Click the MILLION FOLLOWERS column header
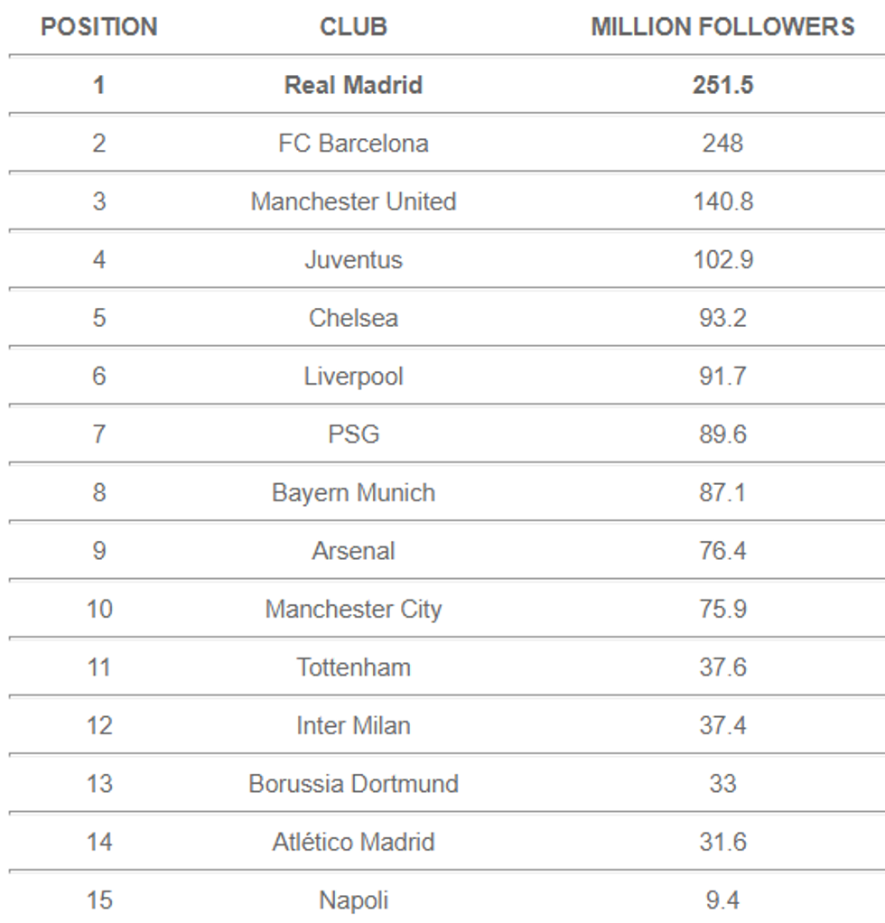Screen dimensions: 885x923 coord(722,27)
